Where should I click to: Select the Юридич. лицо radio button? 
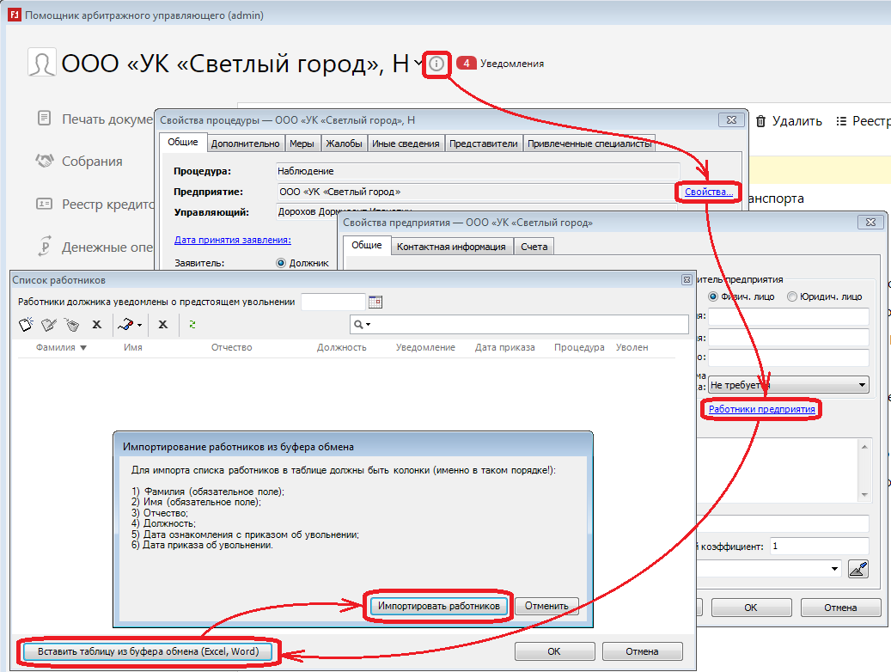[x=792, y=296]
